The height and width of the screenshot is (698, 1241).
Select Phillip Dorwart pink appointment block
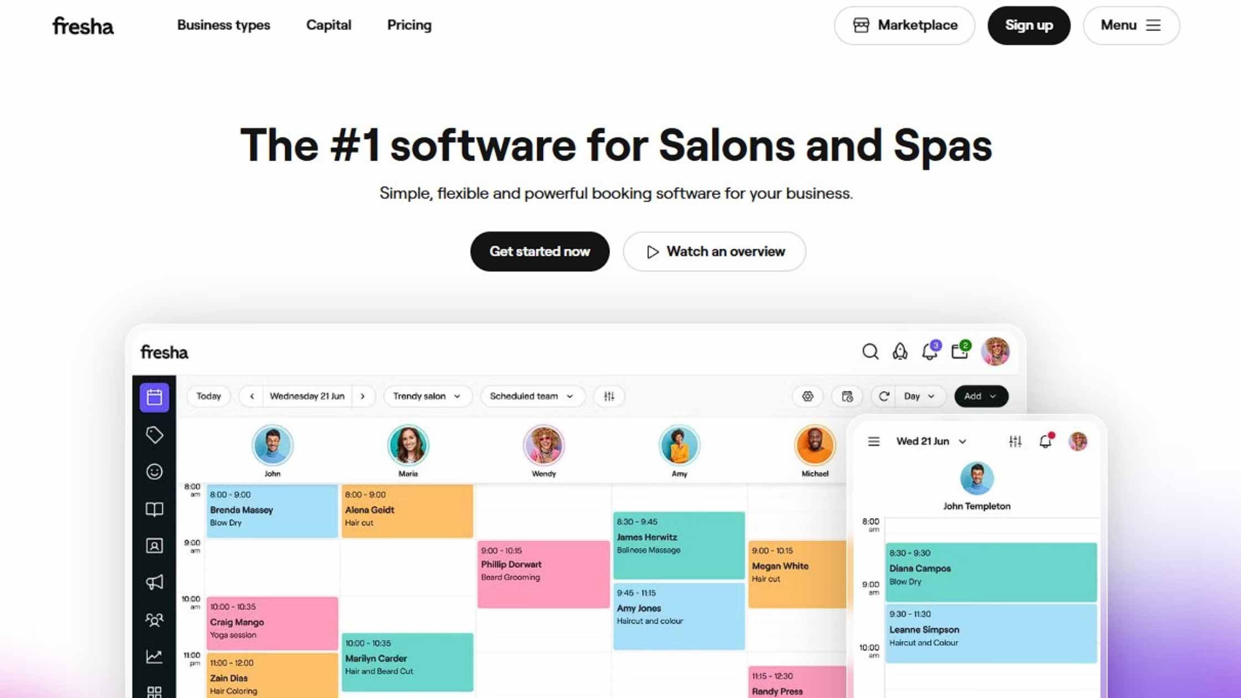[543, 573]
